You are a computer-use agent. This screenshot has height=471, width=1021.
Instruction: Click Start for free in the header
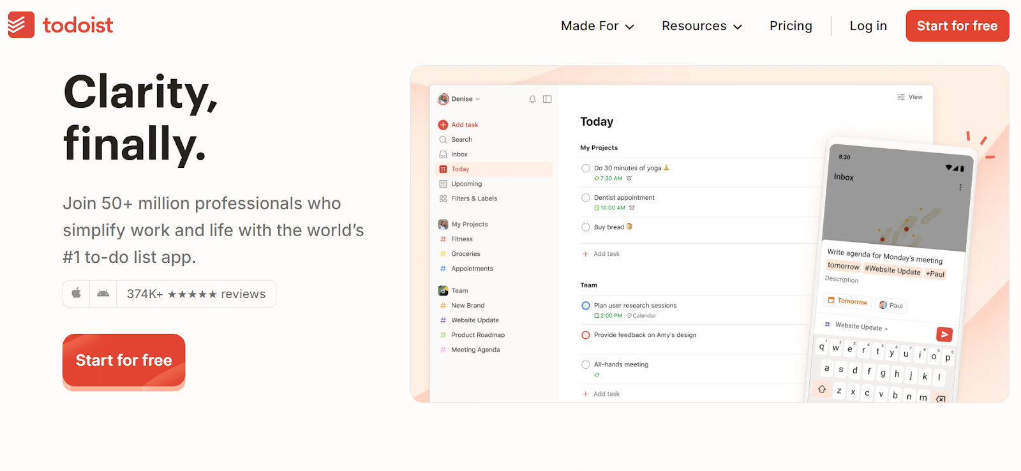click(957, 26)
